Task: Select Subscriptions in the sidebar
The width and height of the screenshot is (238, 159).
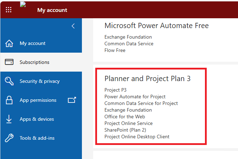Action: tap(34, 62)
